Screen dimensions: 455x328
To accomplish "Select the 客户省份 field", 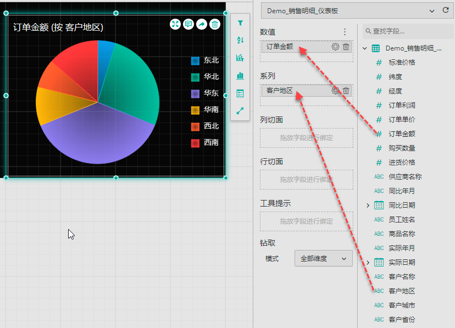I will (402, 320).
